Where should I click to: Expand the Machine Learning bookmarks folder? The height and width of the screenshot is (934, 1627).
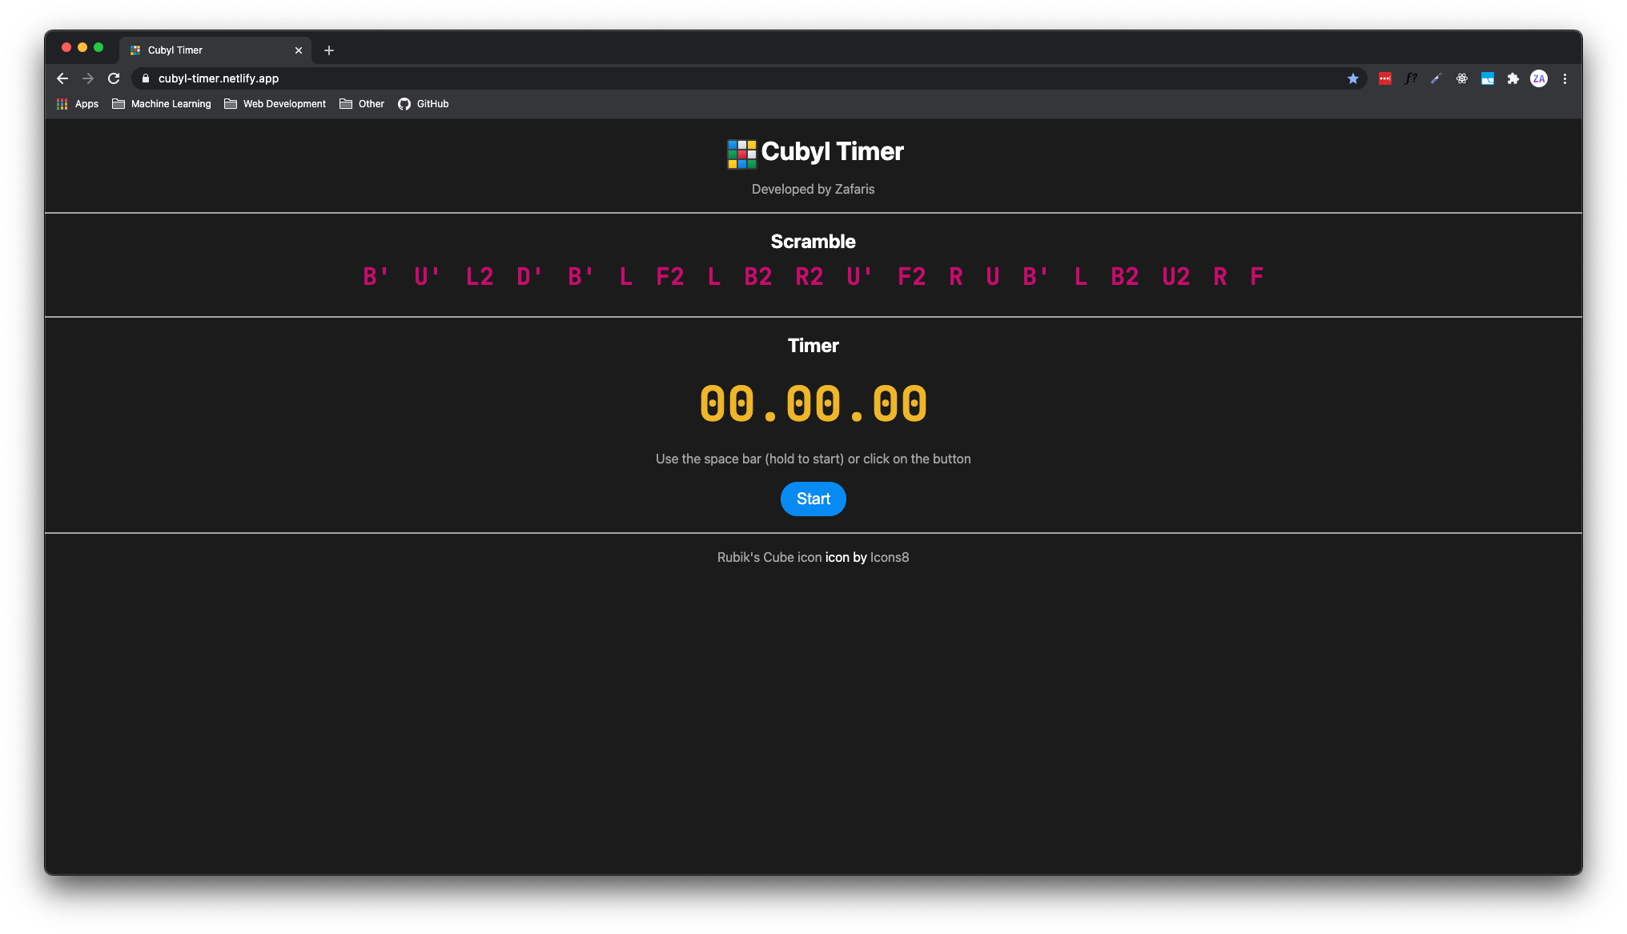(162, 104)
